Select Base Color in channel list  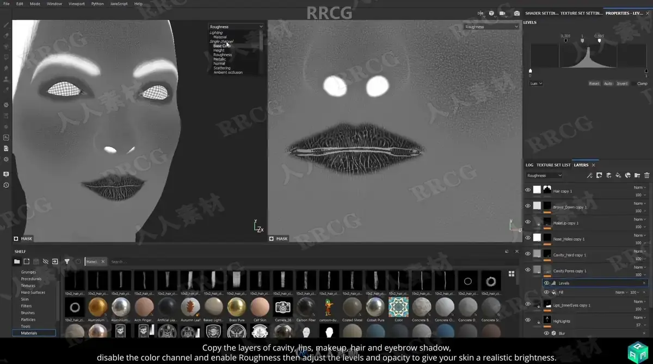(x=221, y=46)
